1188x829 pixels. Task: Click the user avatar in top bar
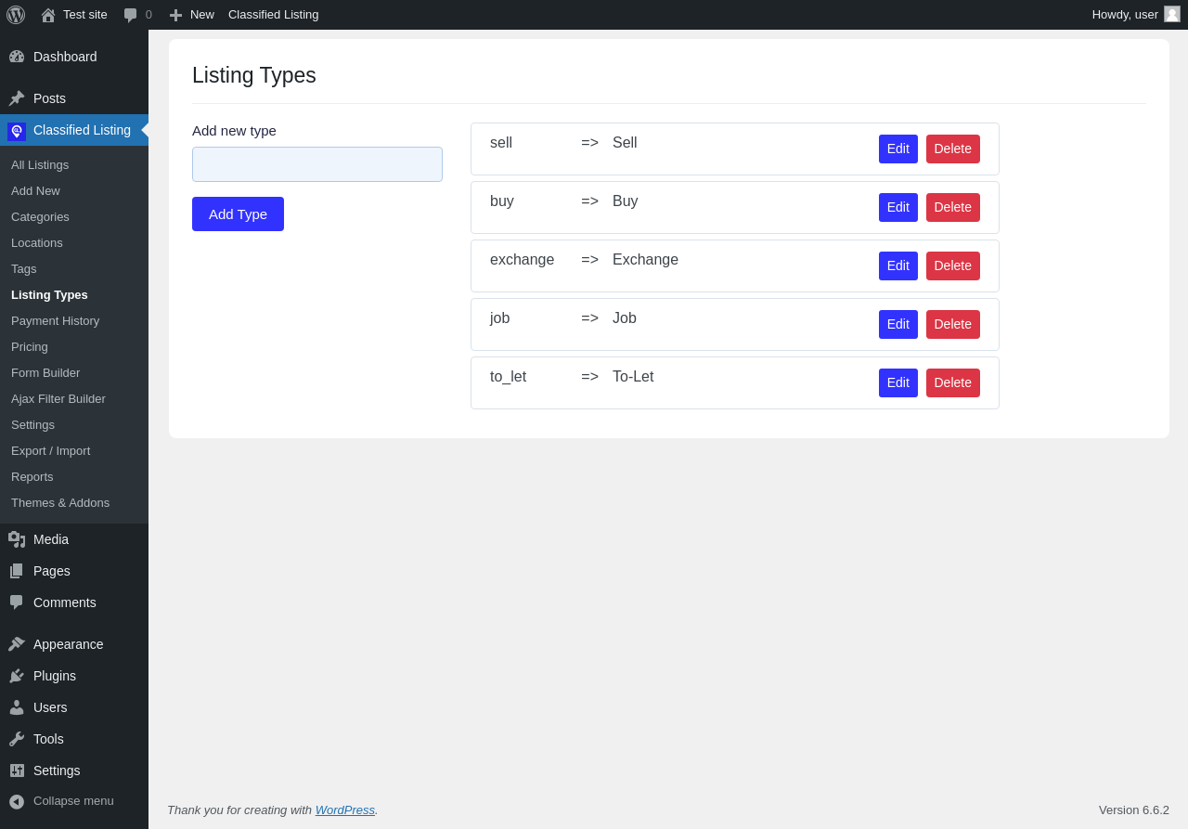tap(1172, 14)
